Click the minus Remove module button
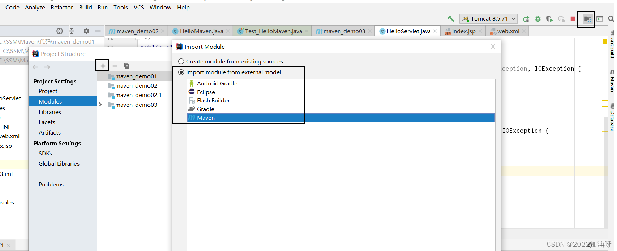The width and height of the screenshot is (617, 251). click(115, 66)
